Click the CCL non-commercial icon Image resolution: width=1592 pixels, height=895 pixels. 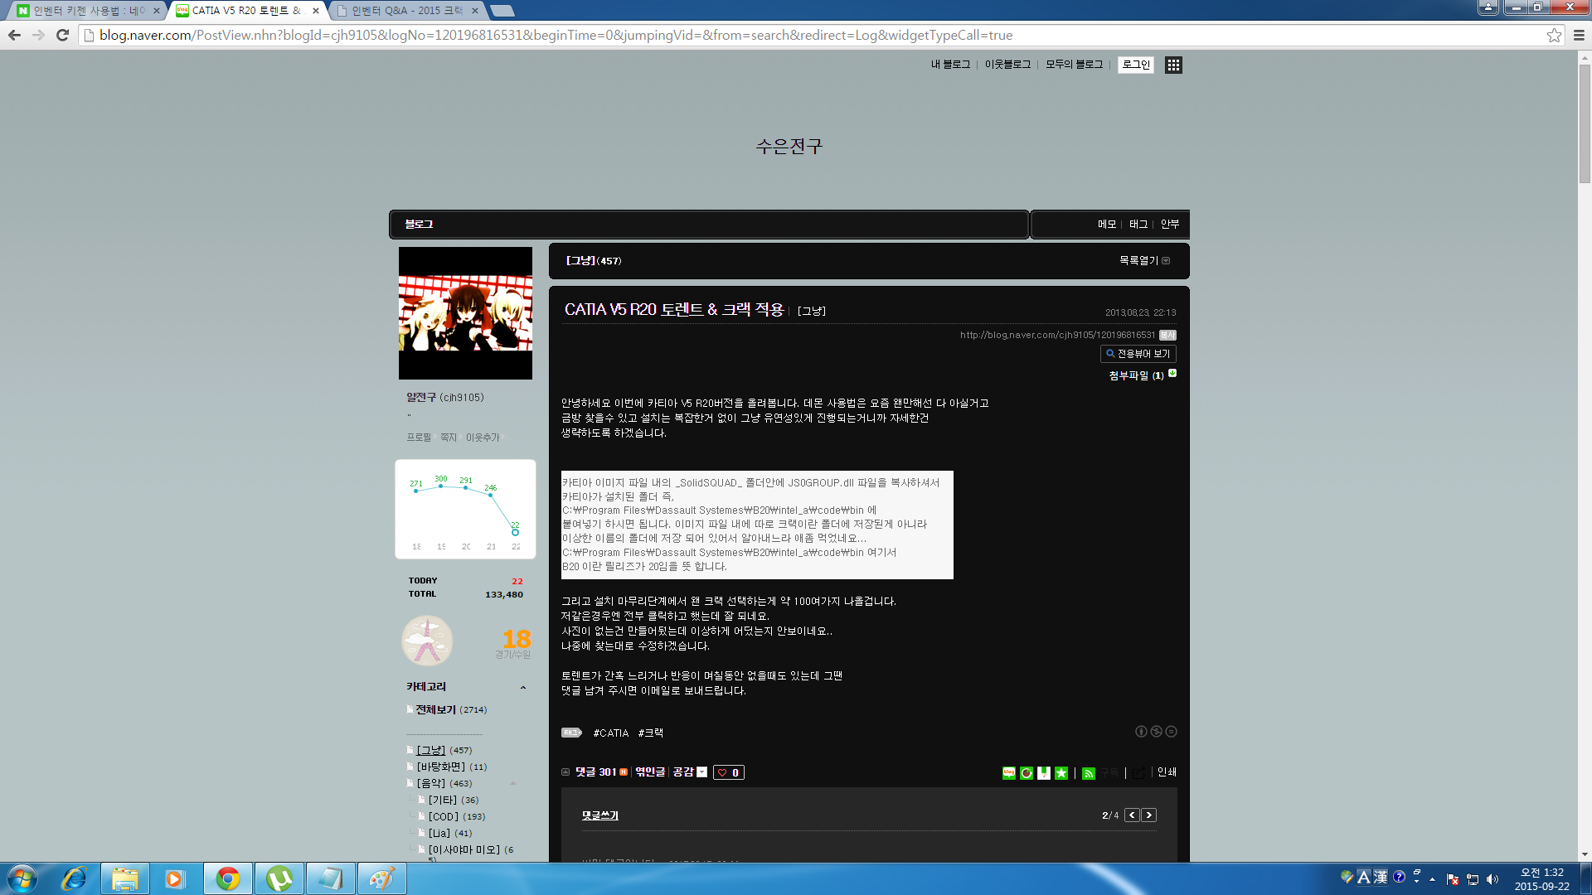coord(1156,732)
